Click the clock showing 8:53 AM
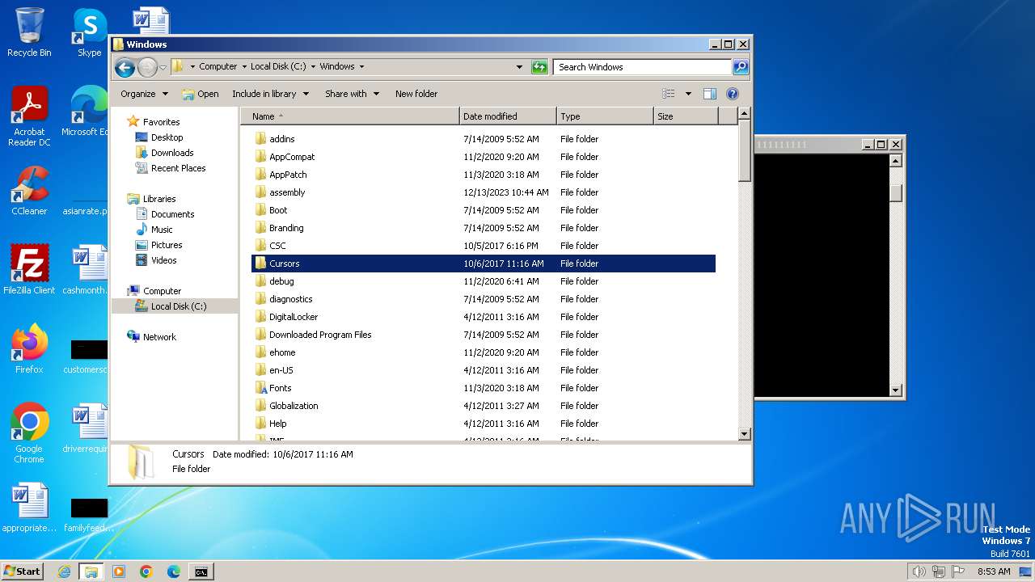 pyautogui.click(x=994, y=571)
